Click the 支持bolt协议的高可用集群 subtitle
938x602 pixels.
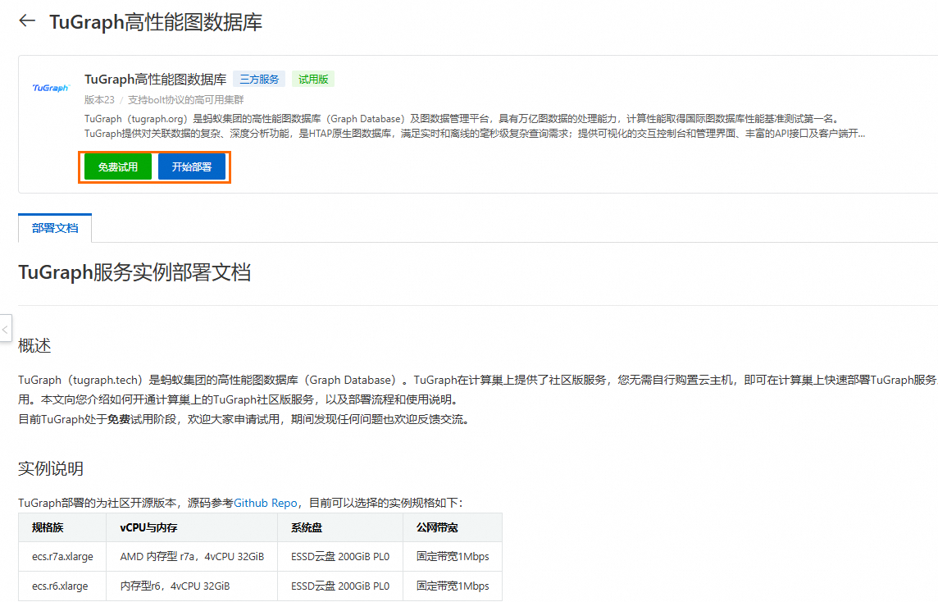pyautogui.click(x=185, y=100)
